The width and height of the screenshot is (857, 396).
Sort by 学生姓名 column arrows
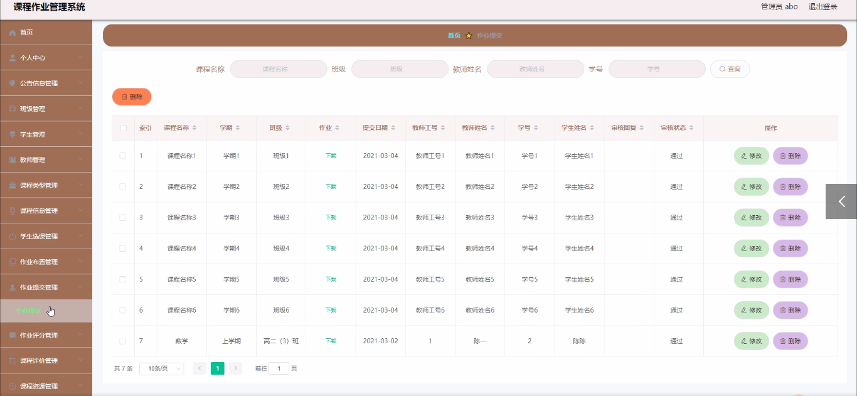pos(592,128)
